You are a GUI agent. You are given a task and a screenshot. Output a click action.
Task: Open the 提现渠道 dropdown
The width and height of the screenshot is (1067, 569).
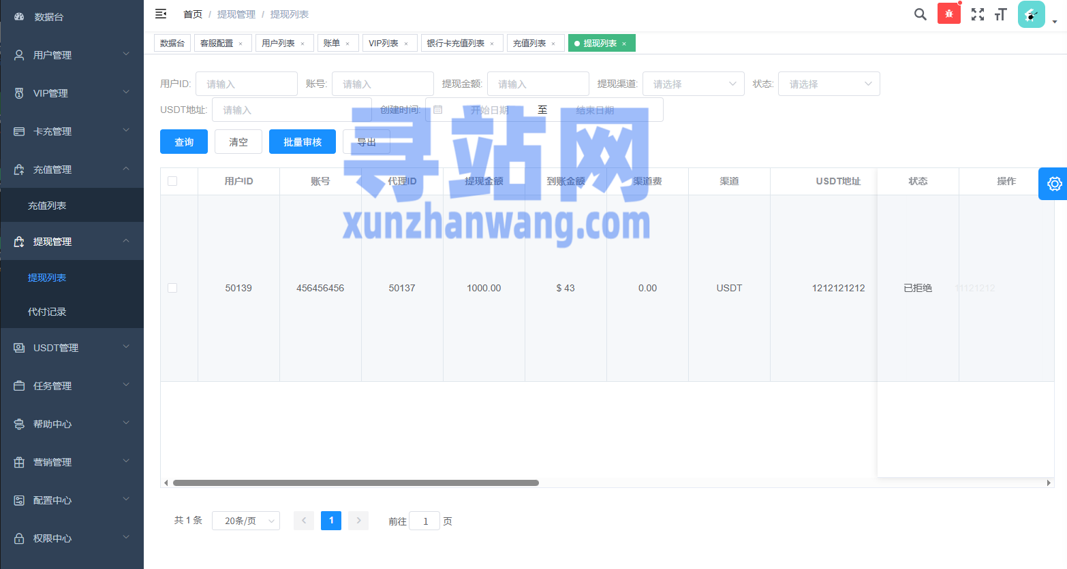(x=693, y=84)
